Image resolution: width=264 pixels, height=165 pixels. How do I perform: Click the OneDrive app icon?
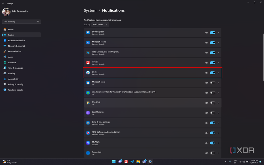88,103
